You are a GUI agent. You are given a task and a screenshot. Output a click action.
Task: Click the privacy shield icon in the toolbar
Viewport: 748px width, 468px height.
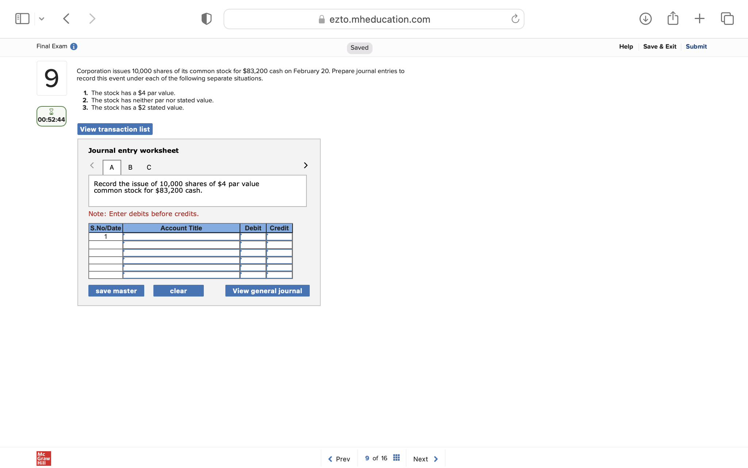(x=206, y=18)
